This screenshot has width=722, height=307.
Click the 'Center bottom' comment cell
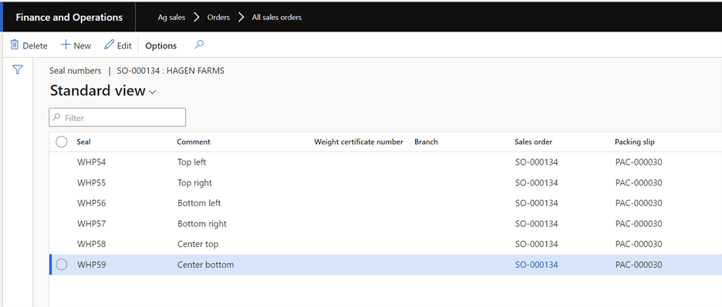click(205, 265)
